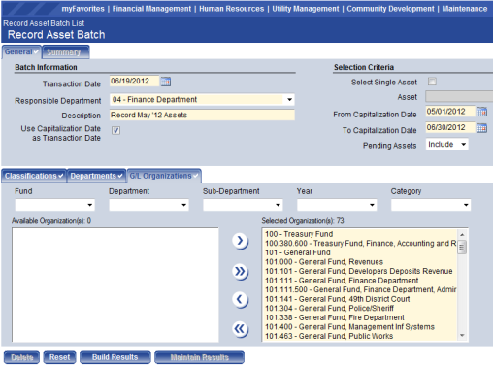493x366 pixels.
Task: Open the To Capitalization Date calendar icon
Action: pyautogui.click(x=481, y=128)
